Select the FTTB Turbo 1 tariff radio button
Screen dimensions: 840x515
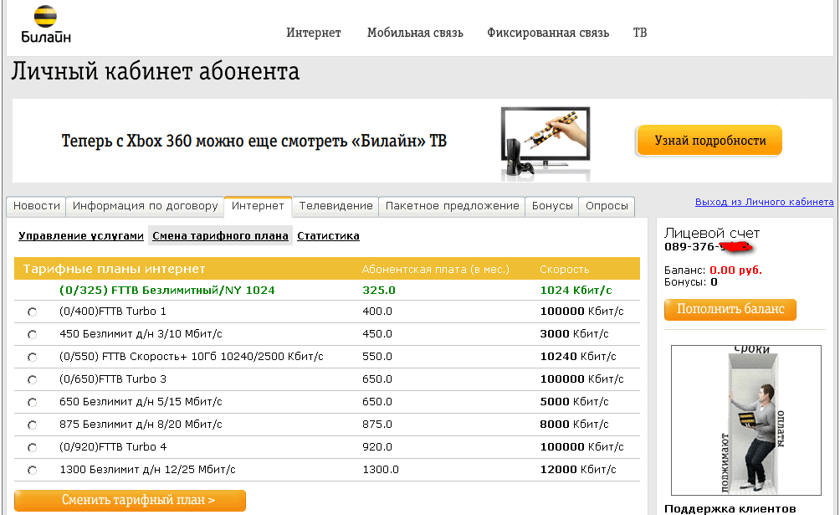pos(33,312)
